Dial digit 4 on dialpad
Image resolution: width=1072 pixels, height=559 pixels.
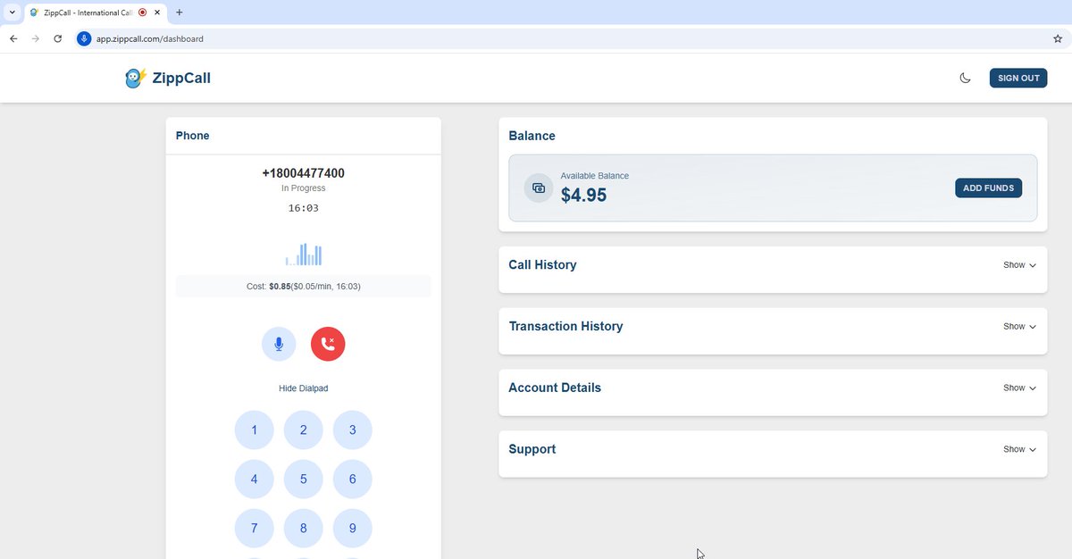pos(254,480)
